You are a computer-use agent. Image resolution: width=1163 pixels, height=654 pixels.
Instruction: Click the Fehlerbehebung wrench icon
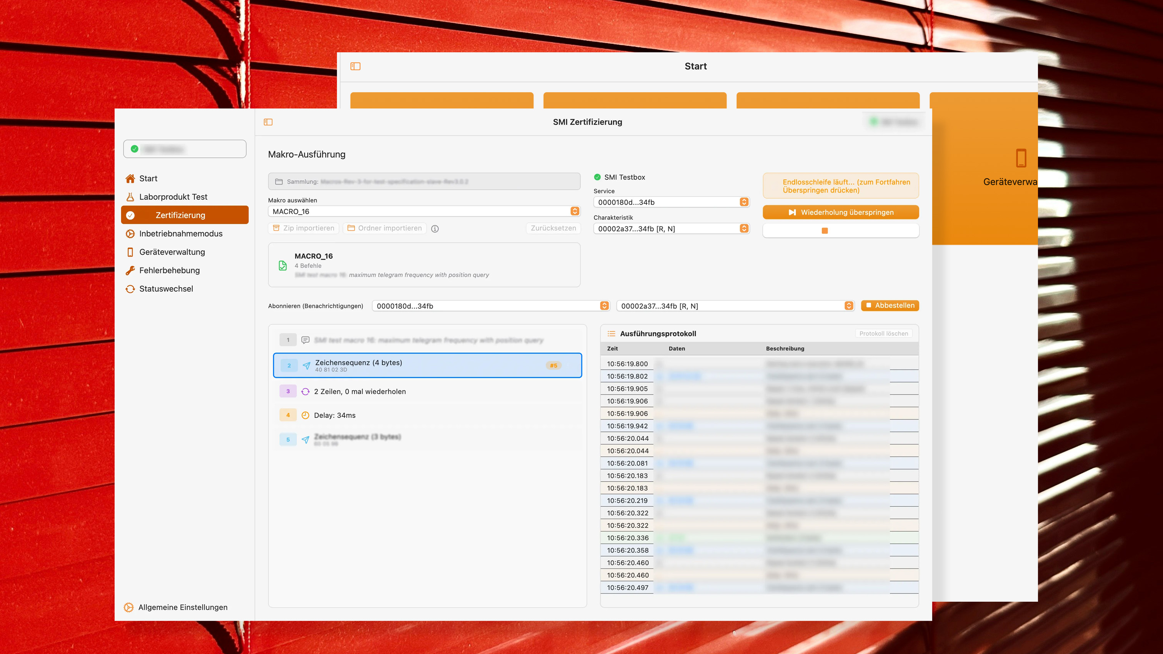coord(130,270)
